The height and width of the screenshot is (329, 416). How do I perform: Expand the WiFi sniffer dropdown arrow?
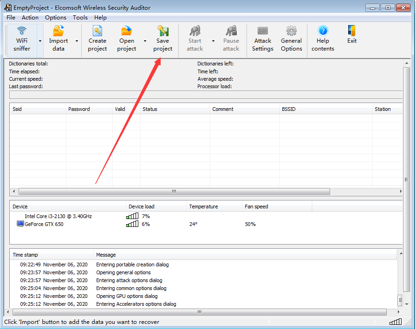(x=40, y=41)
